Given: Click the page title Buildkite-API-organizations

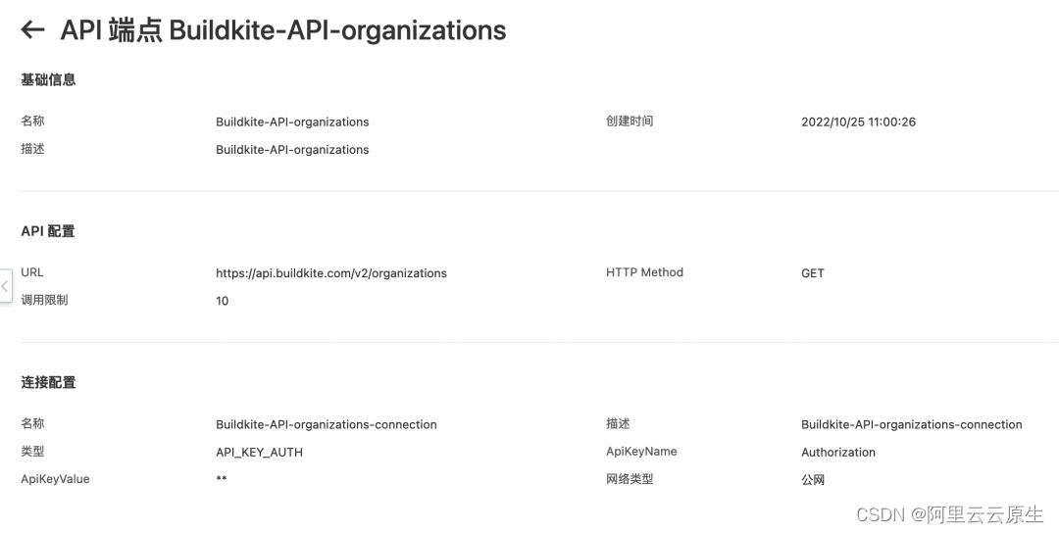Looking at the screenshot, I should coord(283,30).
